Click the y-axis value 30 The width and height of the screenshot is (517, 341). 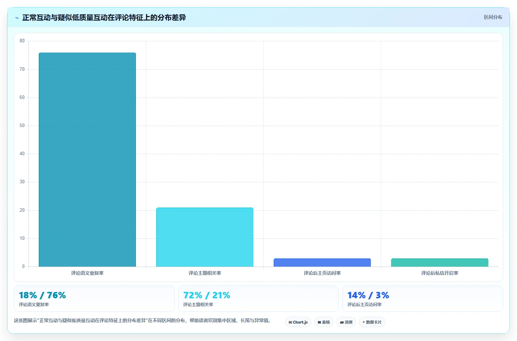pos(22,182)
